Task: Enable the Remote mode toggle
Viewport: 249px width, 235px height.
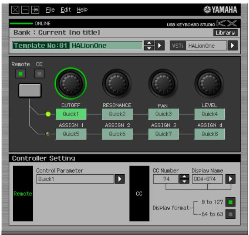Action: [20, 73]
